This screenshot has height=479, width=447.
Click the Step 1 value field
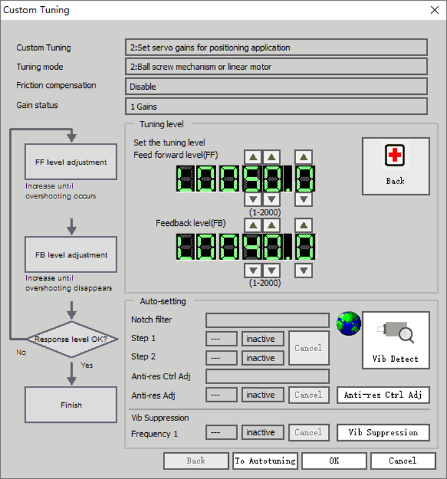(x=221, y=339)
